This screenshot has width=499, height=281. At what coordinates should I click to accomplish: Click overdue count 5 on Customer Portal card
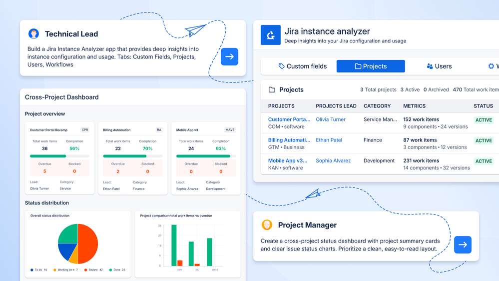pos(45,171)
